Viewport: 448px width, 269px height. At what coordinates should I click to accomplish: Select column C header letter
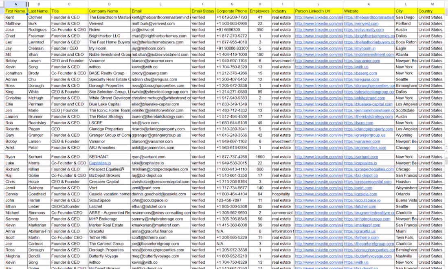[x=69, y=4]
